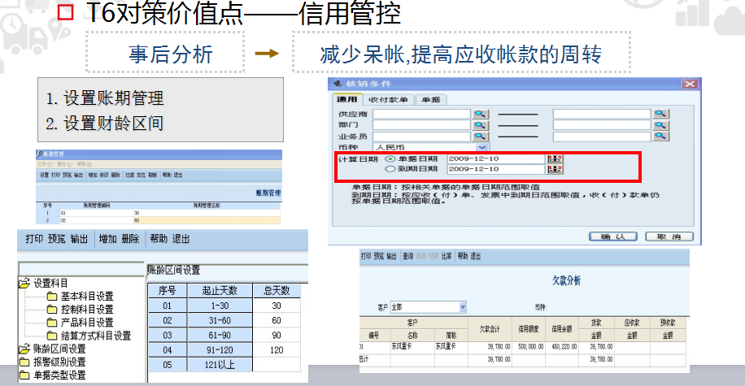Click the first 部门 input field
The height and width of the screenshot is (386, 745).
pos(421,125)
